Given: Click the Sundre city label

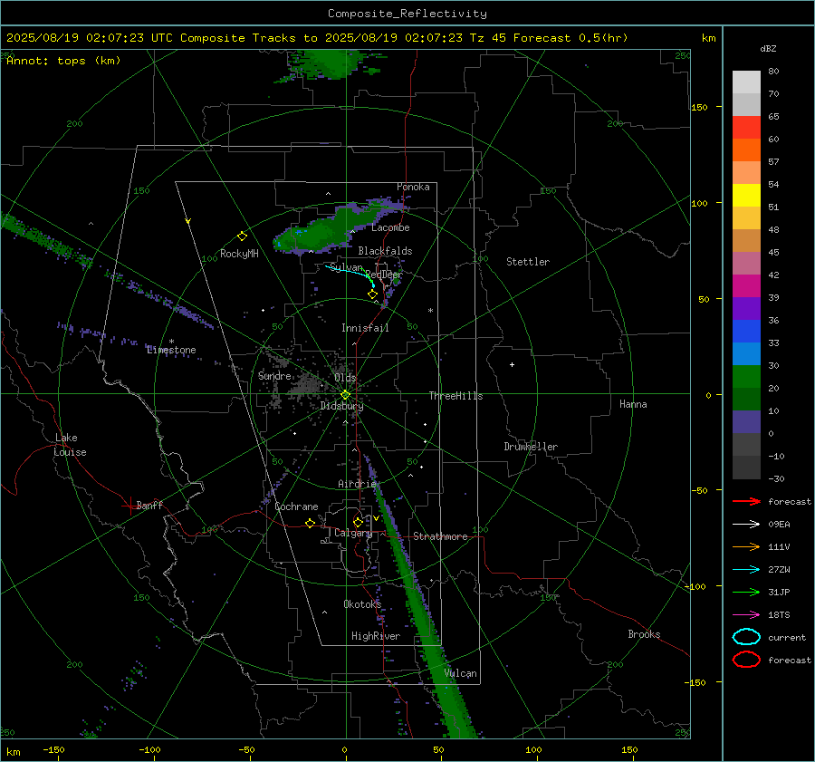Looking at the screenshot, I should click(x=274, y=375).
